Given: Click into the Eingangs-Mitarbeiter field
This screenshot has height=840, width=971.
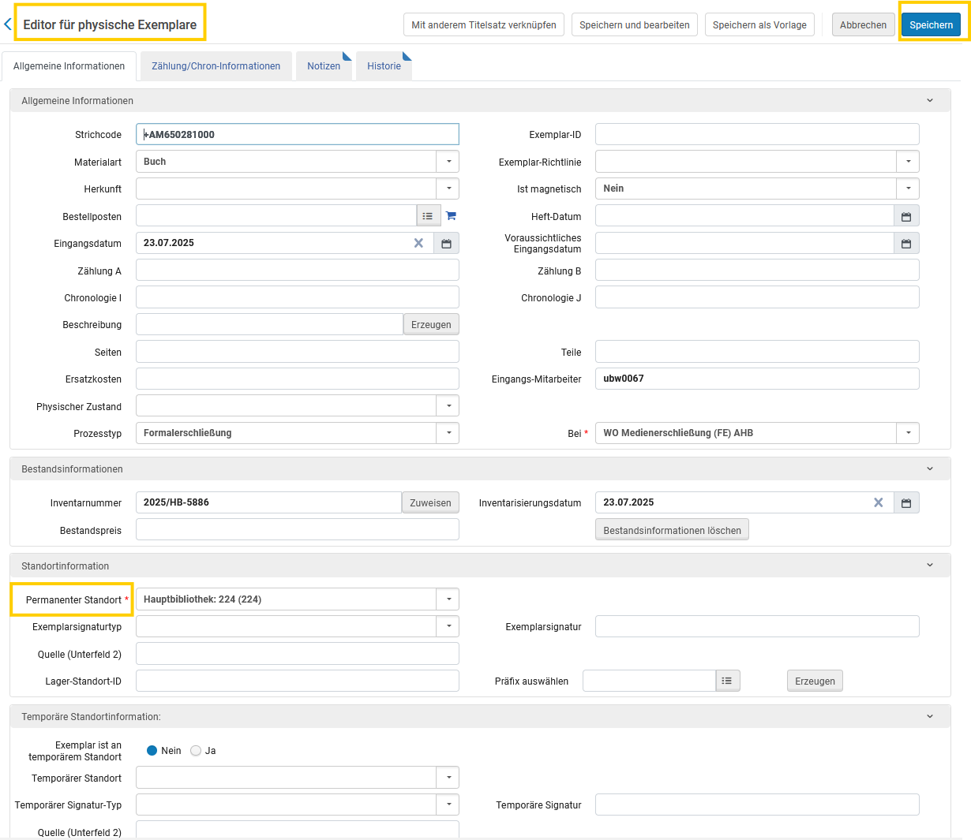Looking at the screenshot, I should point(757,379).
